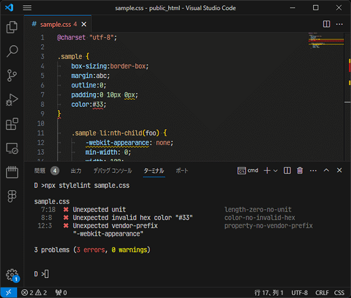The image size is (351, 298).
Task: Click the remote window status bar button
Action: point(9,293)
